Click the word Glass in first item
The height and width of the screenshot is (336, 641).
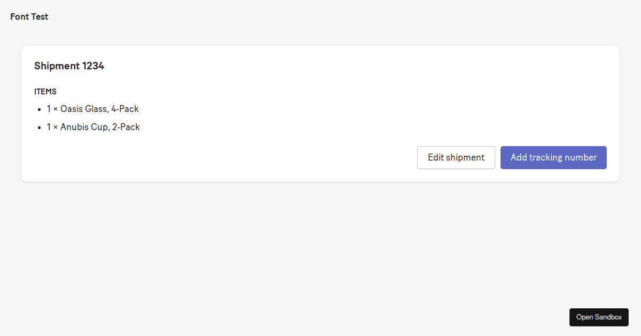97,109
